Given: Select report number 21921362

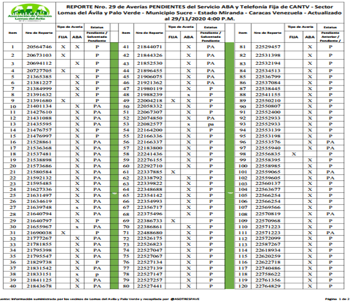Looking at the screenshot, I should tap(150, 83).
